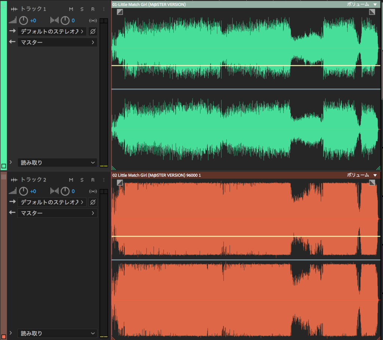Viewport: 383px width, 340px height.
Task: Click Track 1 input arrow icon
Action: pos(12,31)
